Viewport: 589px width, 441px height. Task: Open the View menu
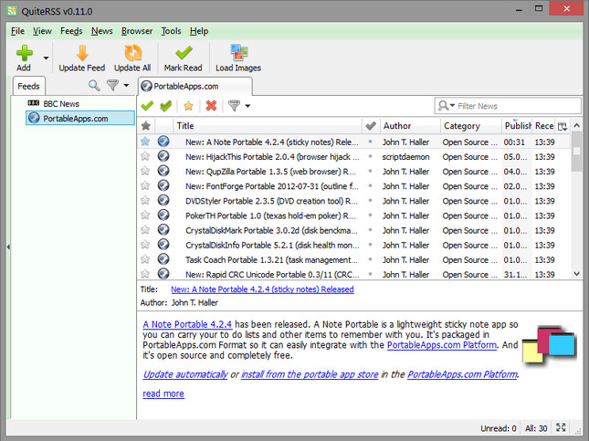[x=42, y=31]
